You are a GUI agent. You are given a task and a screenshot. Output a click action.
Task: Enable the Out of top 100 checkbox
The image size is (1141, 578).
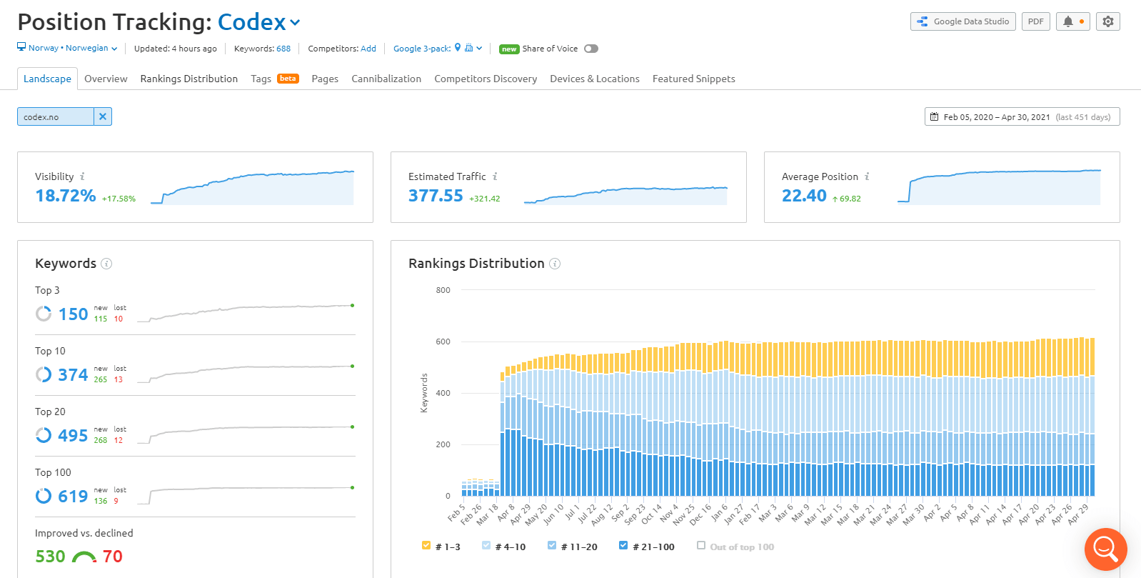[x=701, y=545]
